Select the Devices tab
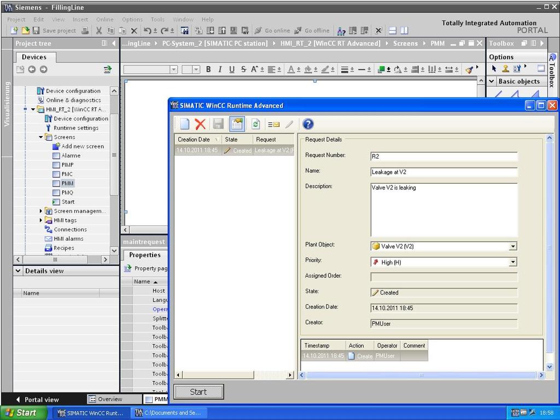 point(34,57)
